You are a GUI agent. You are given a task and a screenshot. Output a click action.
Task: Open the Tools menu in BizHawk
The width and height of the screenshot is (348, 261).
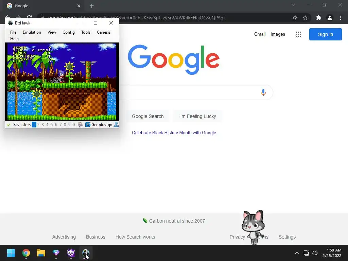click(x=86, y=32)
